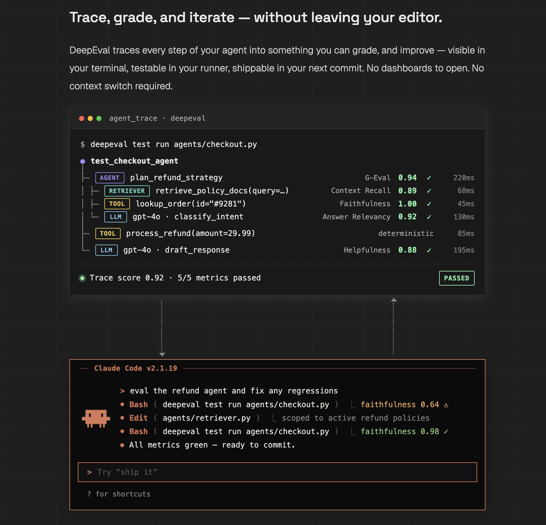The height and width of the screenshot is (525, 546).
Task: Click the 'faithfulness 0.64' result
Action: click(x=400, y=405)
